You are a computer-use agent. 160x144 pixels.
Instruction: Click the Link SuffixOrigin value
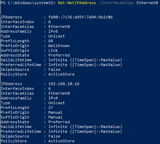click(x=53, y=50)
